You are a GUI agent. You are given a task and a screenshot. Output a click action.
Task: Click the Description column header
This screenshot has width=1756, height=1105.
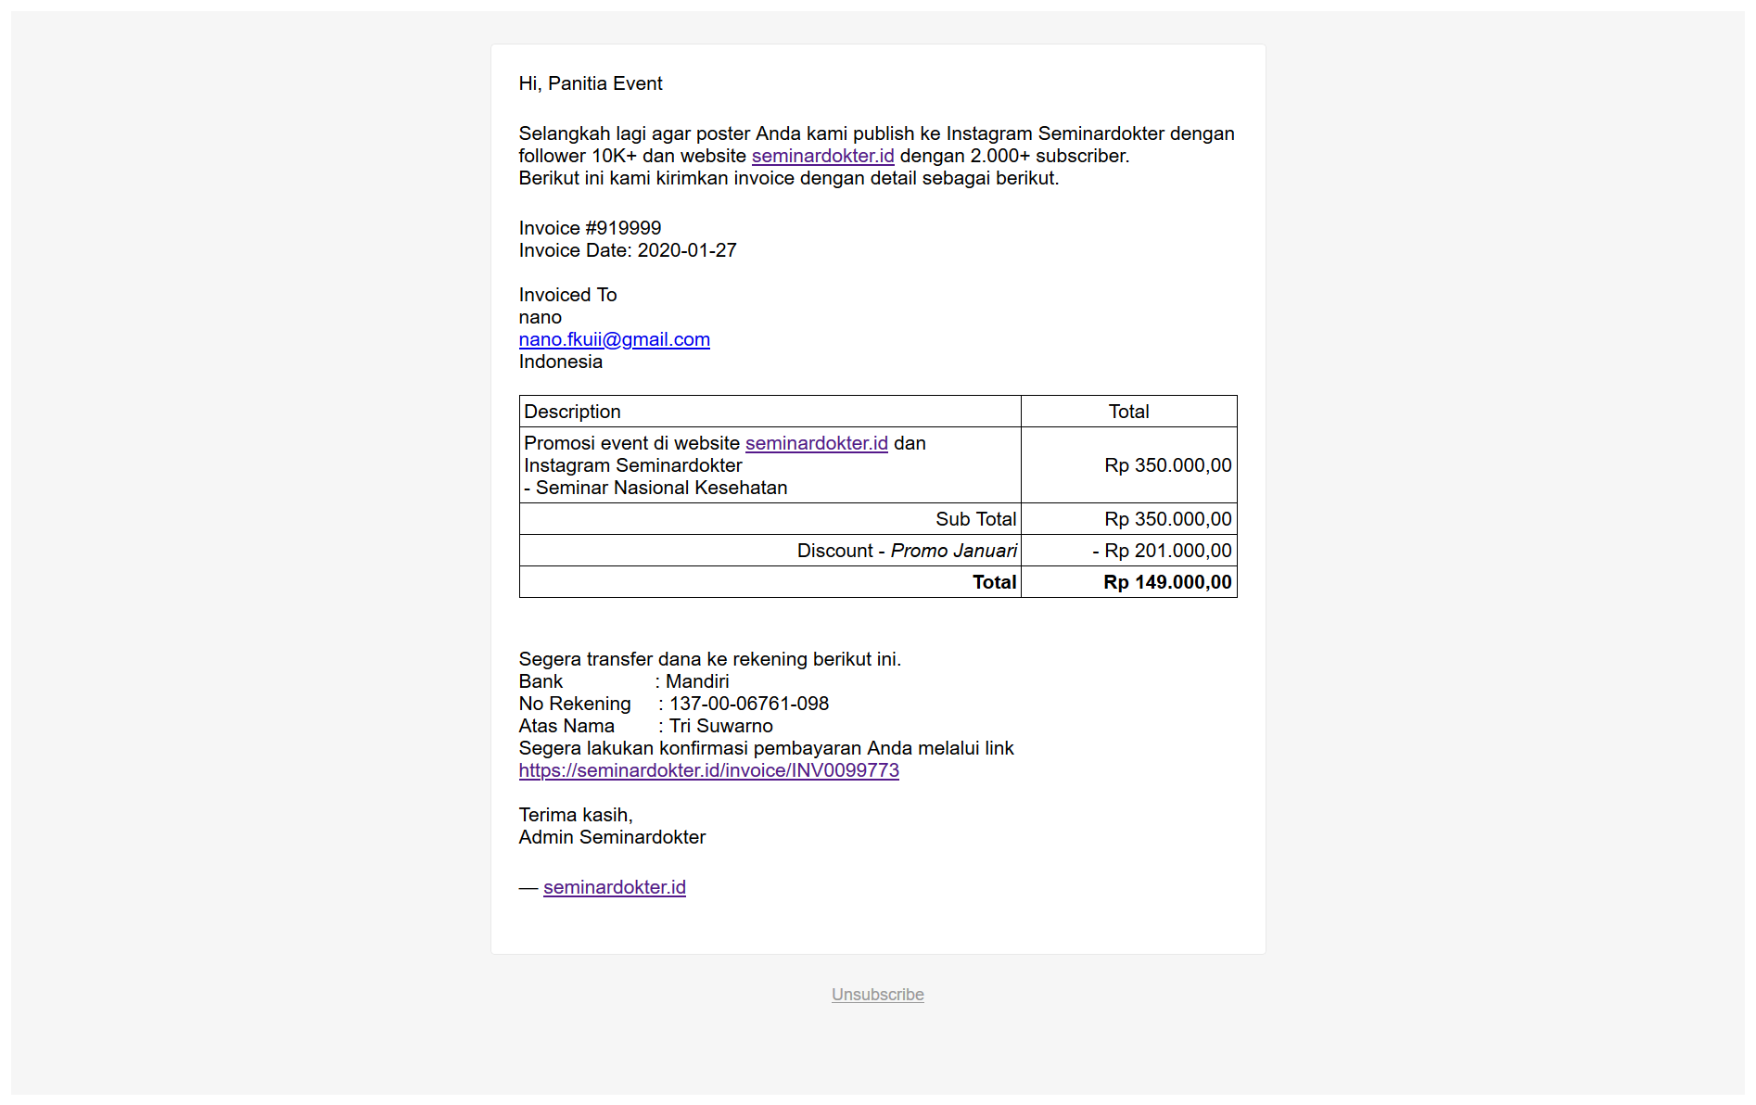click(572, 412)
